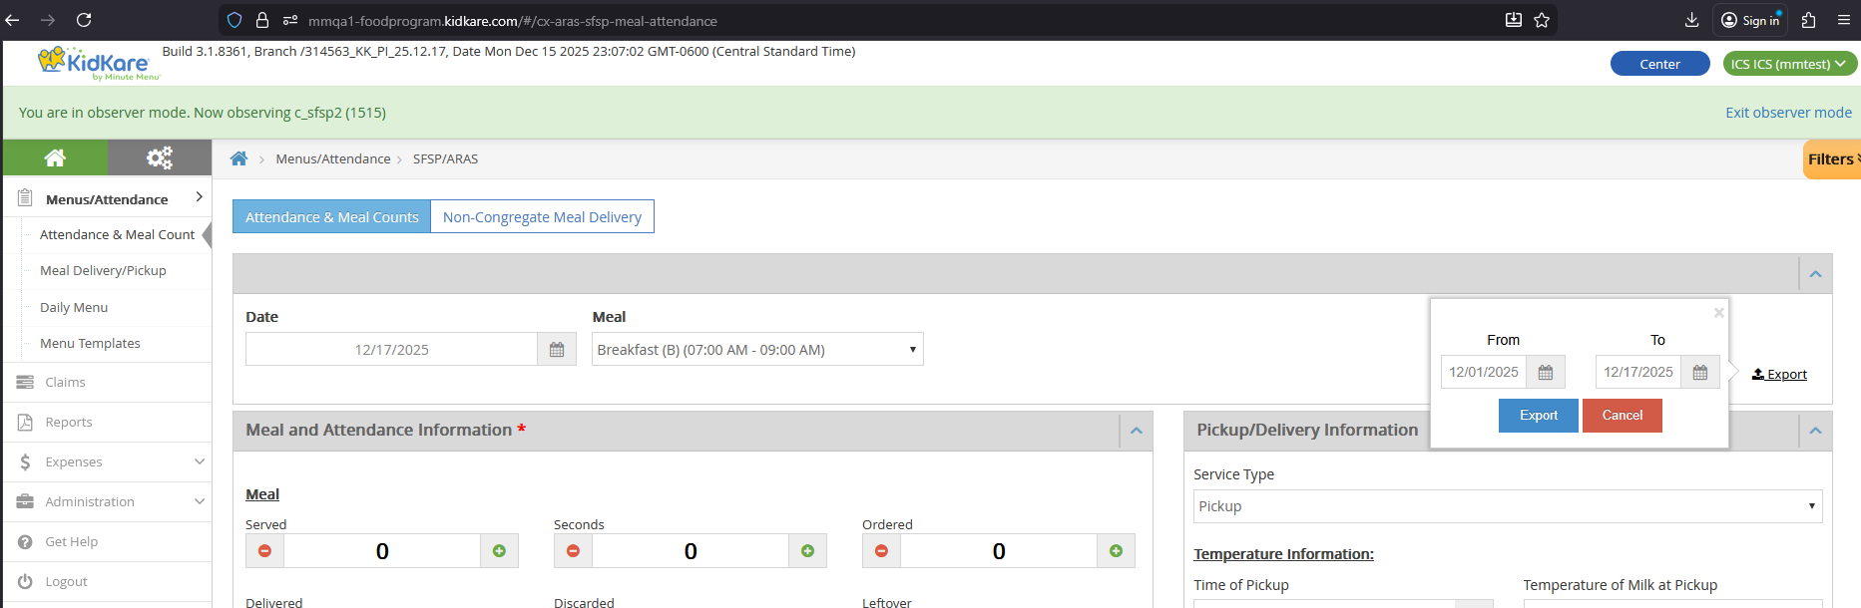The height and width of the screenshot is (608, 1861).
Task: Open the To date calendar picker
Action: click(x=1699, y=372)
